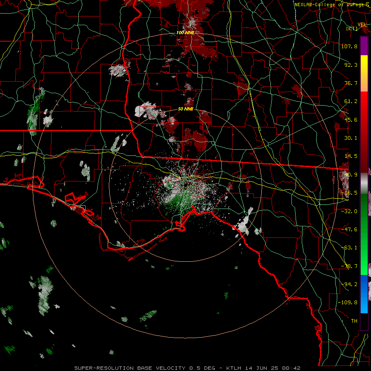Click the -109.8 velocity scale value
The image size is (371, 371).
coord(348,303)
